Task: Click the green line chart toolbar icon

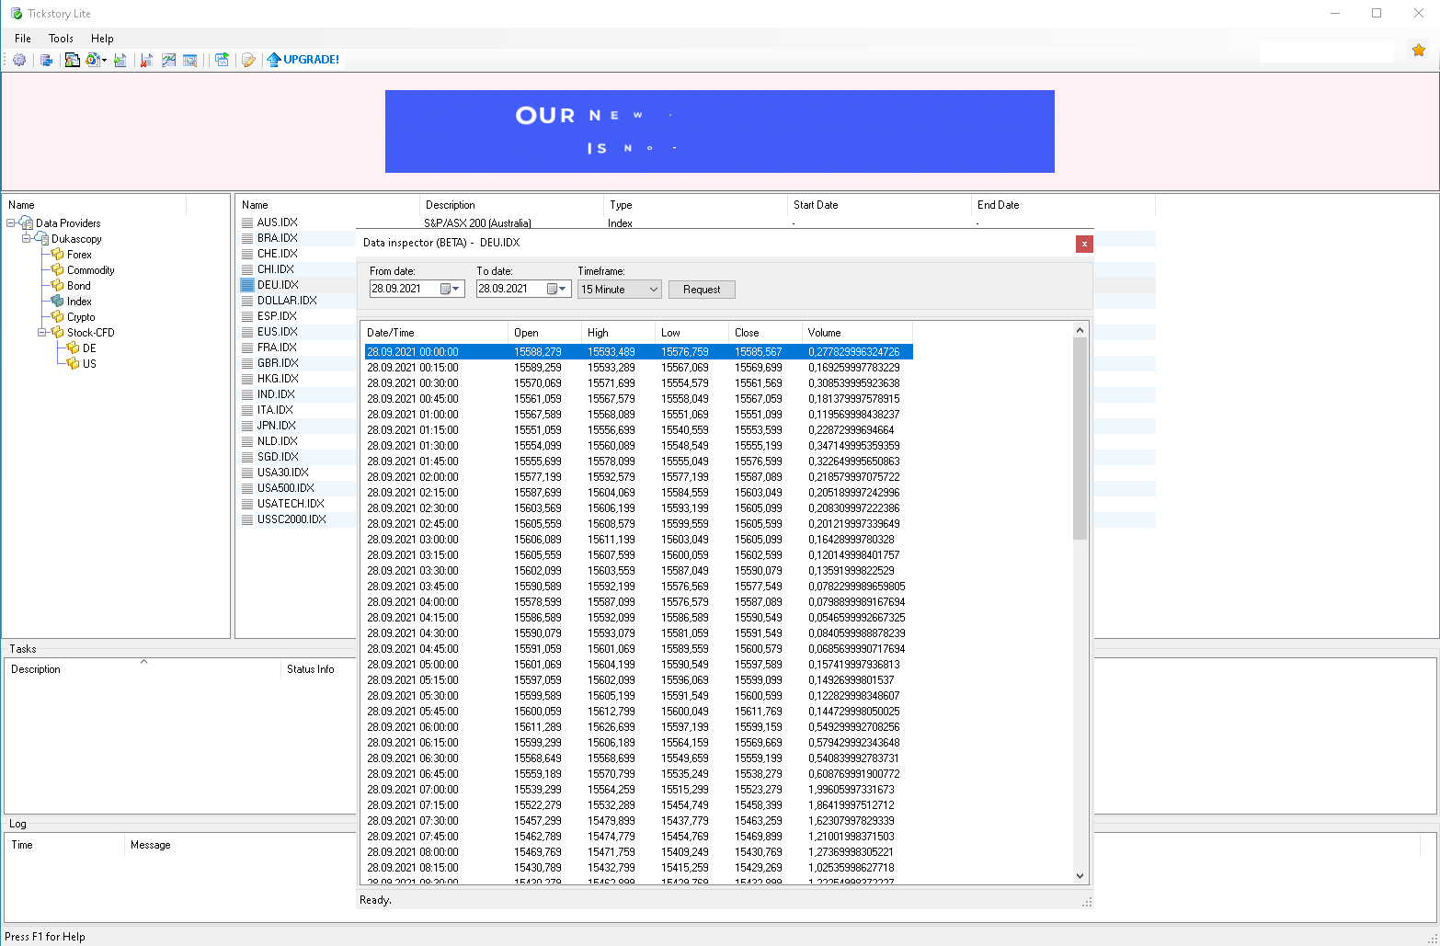Action: (168, 60)
